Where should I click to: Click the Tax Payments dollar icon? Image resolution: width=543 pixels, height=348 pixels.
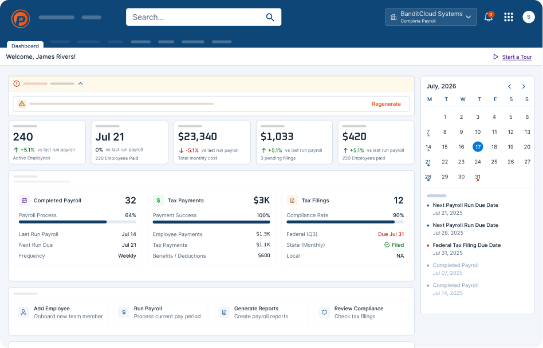[x=158, y=201]
